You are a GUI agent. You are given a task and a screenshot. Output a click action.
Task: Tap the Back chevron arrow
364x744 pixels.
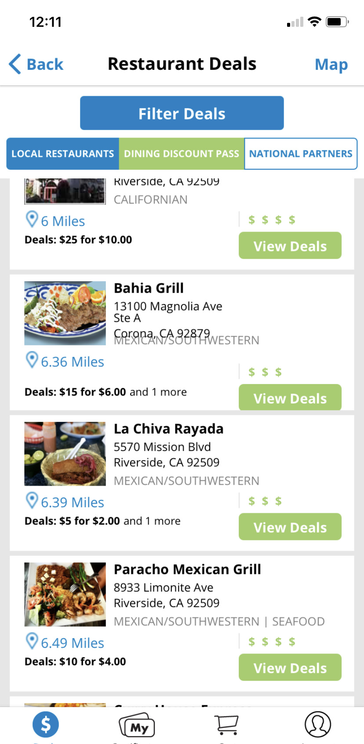pyautogui.click(x=15, y=64)
